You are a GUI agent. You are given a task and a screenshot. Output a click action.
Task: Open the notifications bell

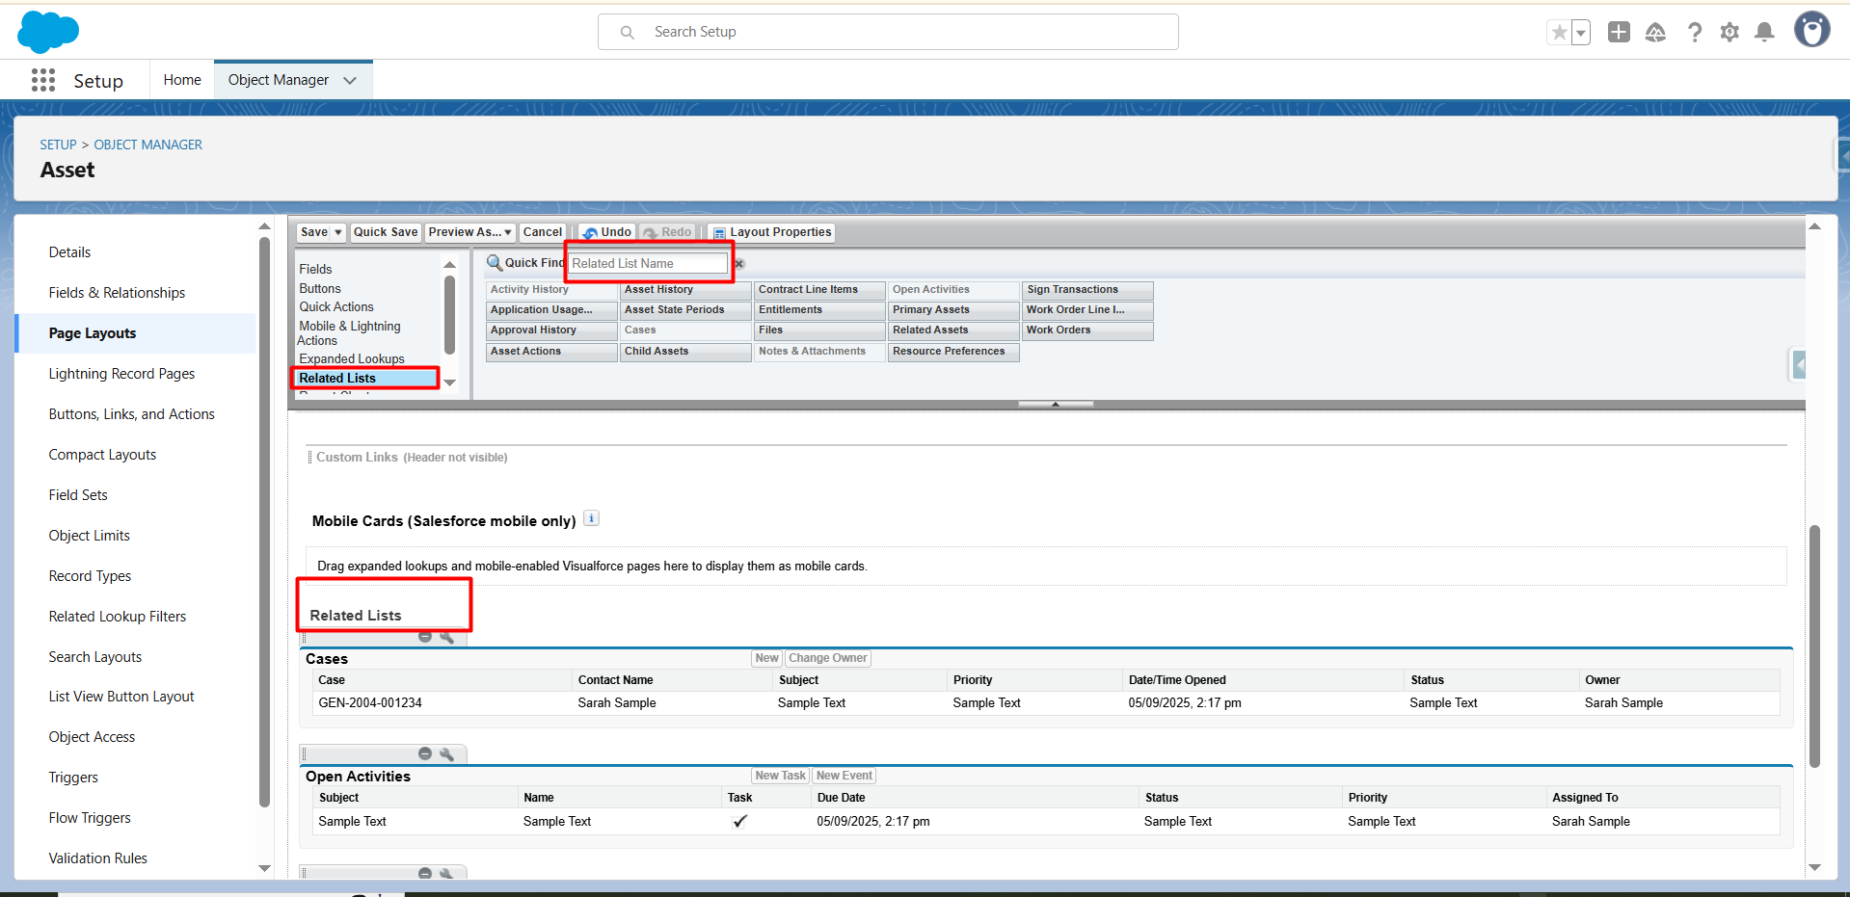click(x=1764, y=33)
